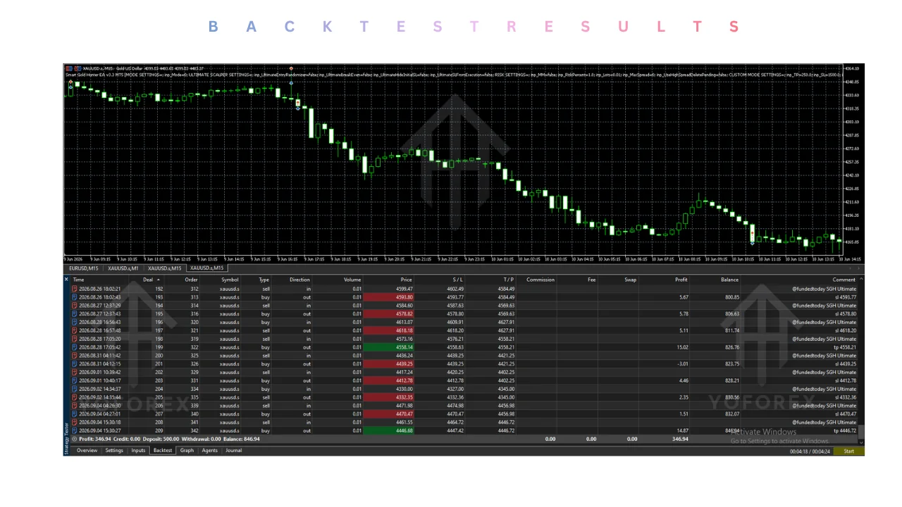Click the deal icon at 2026.08.31 04:12:15
The width and height of the screenshot is (902, 507).
[x=75, y=364]
